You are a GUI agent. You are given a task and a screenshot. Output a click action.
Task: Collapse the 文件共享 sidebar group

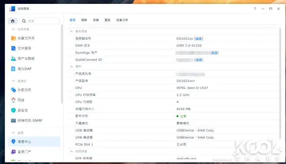13,29
